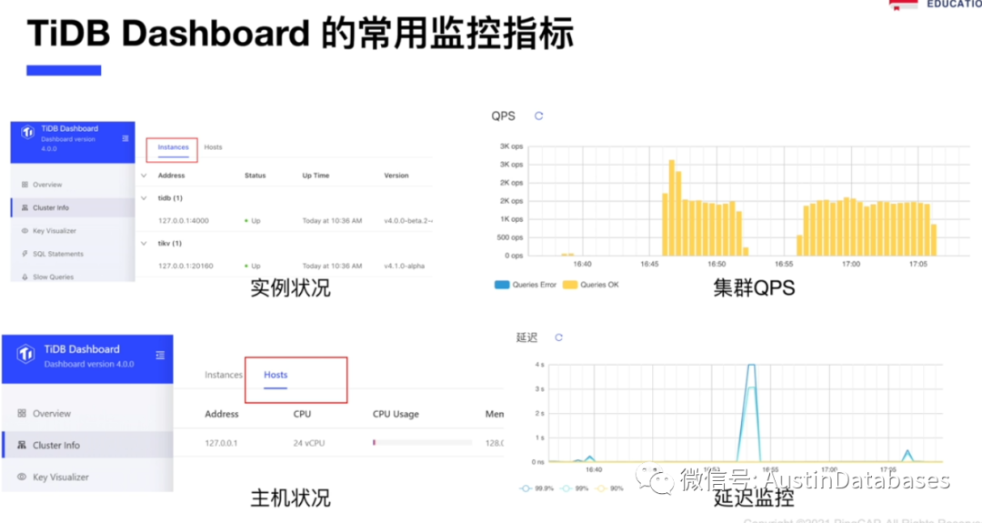Click the Cluster Info icon in upper sidebar
Image resolution: width=982 pixels, height=523 pixels.
pos(25,207)
